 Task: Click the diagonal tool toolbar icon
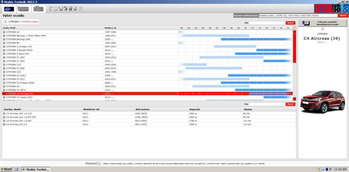tap(60, 8)
